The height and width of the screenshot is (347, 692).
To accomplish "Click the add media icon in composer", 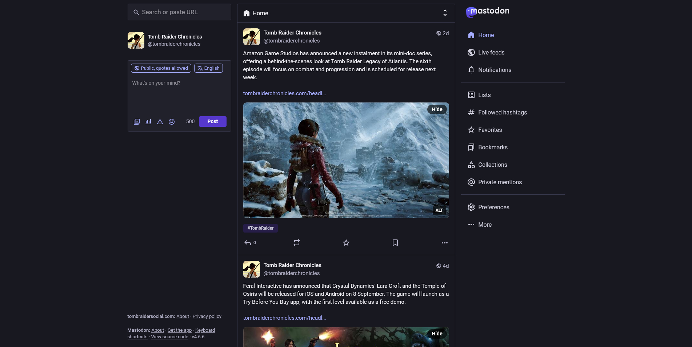I will [137, 122].
